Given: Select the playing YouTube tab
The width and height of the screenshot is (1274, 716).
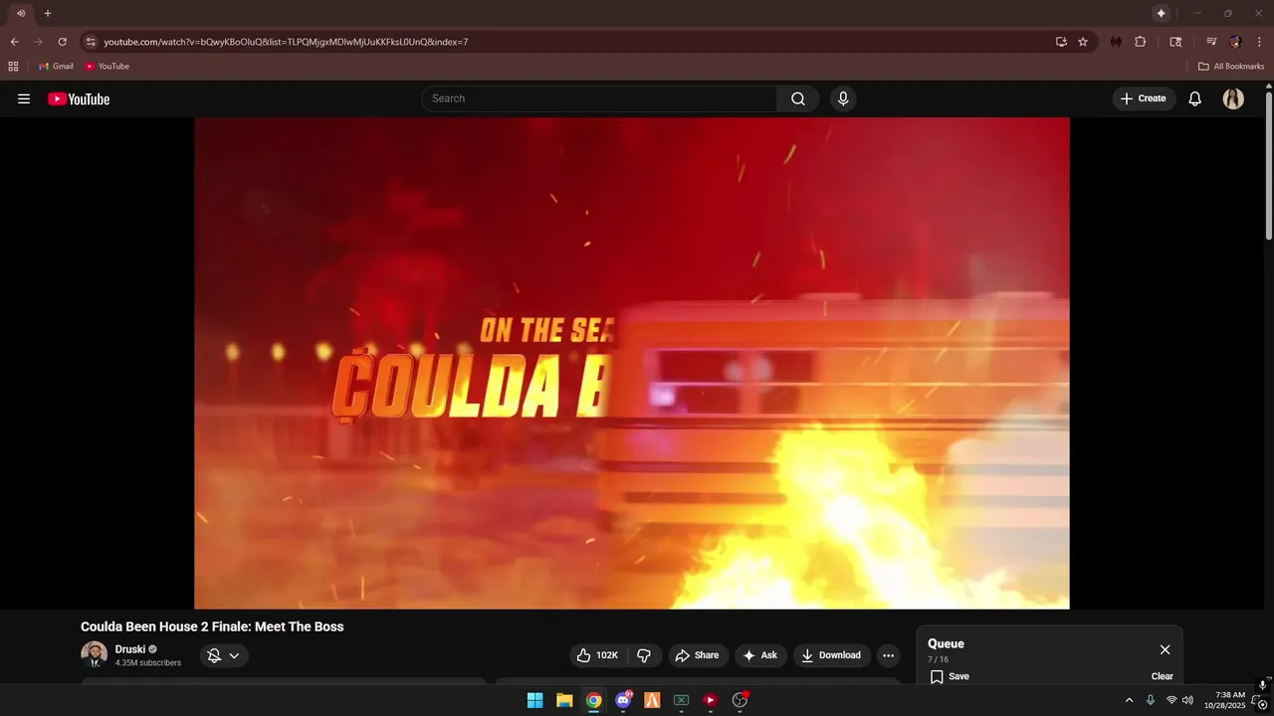Looking at the screenshot, I should (20, 13).
